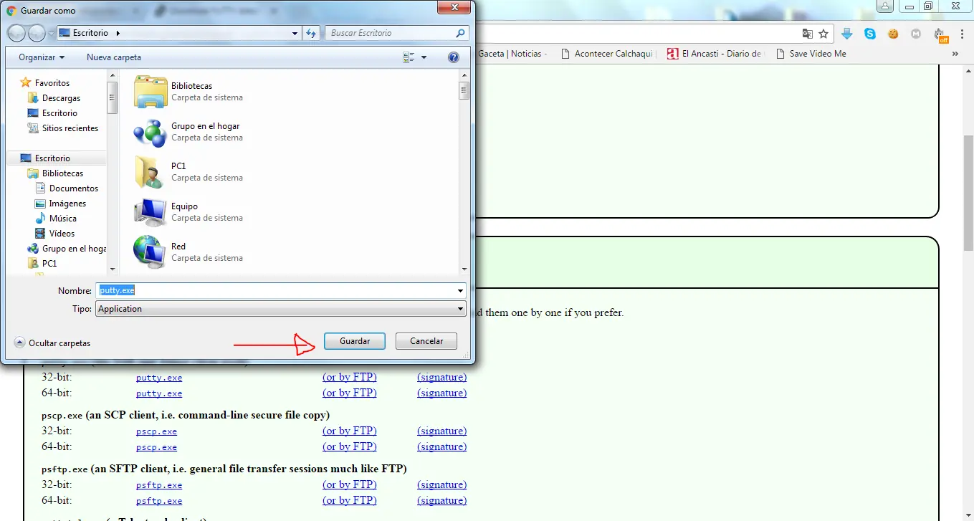Click the Guardar button in the dialog
Screen dimensions: 974x521
point(355,341)
